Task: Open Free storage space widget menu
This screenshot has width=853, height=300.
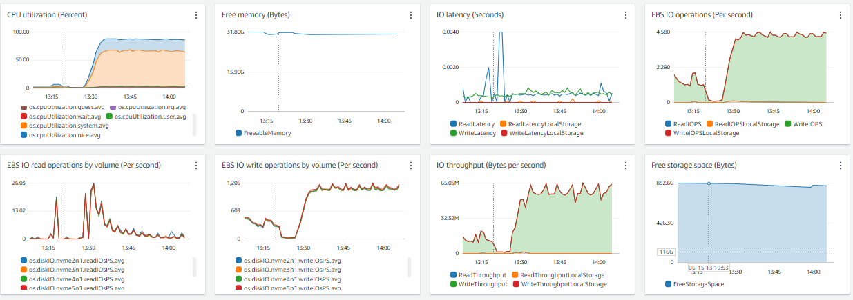Action: click(841, 166)
